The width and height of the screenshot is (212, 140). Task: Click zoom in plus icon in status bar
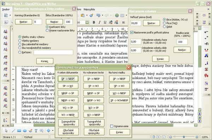click(x=197, y=137)
